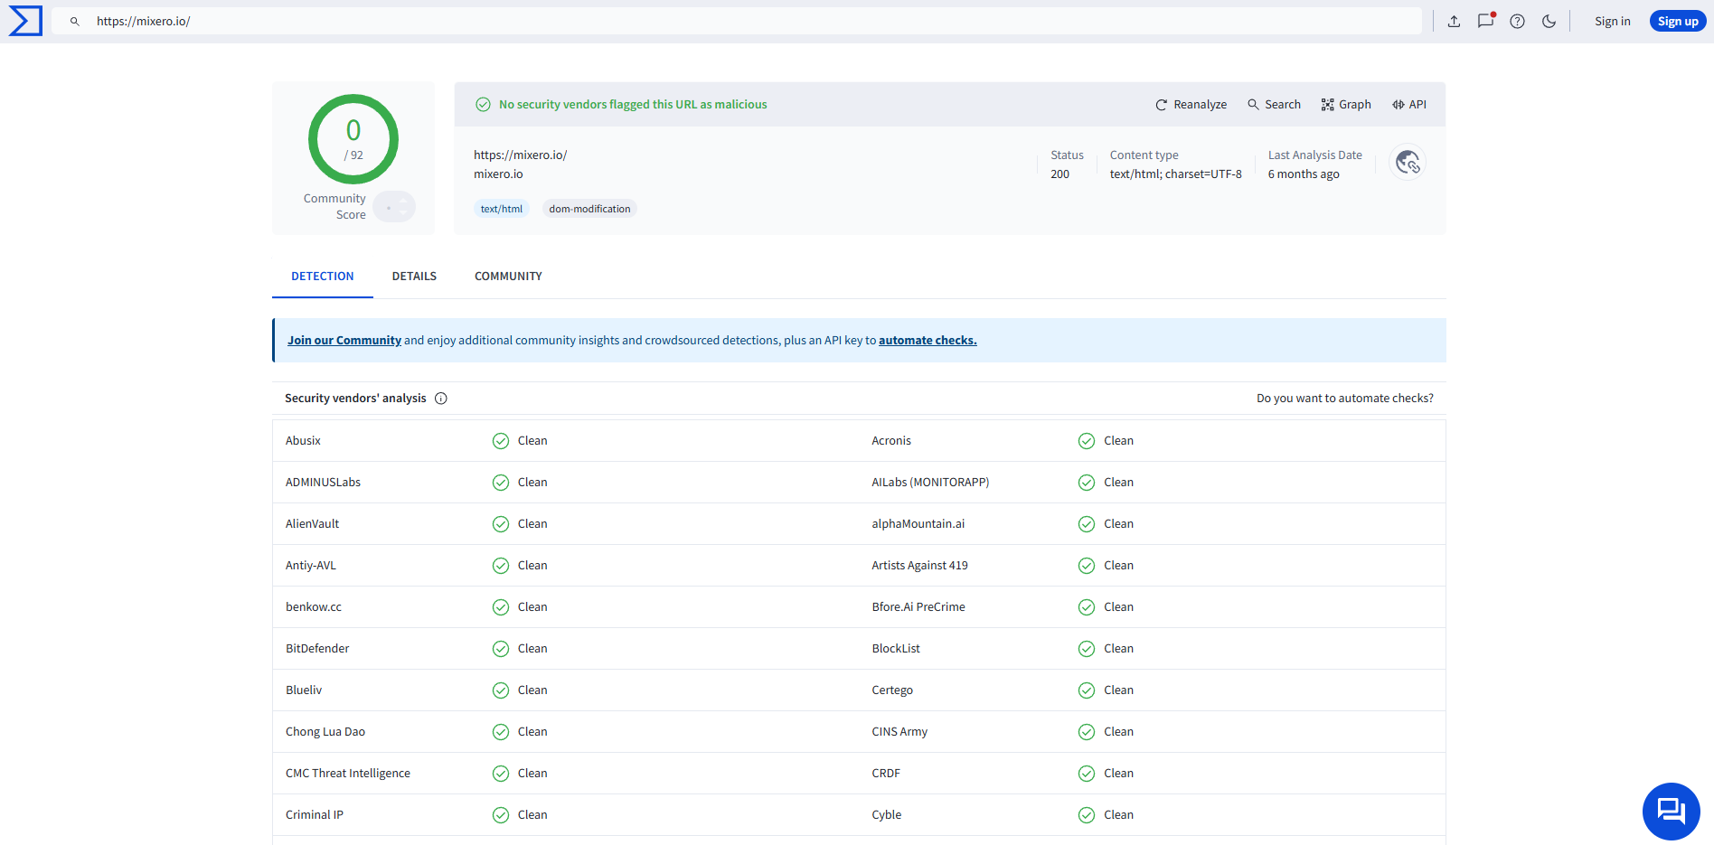Click the Clean check icon for BlockList
1714x845 pixels.
1087,649
